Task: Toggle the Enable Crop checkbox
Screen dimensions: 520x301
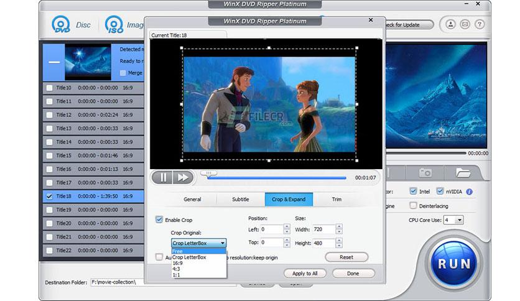Action: tap(159, 220)
